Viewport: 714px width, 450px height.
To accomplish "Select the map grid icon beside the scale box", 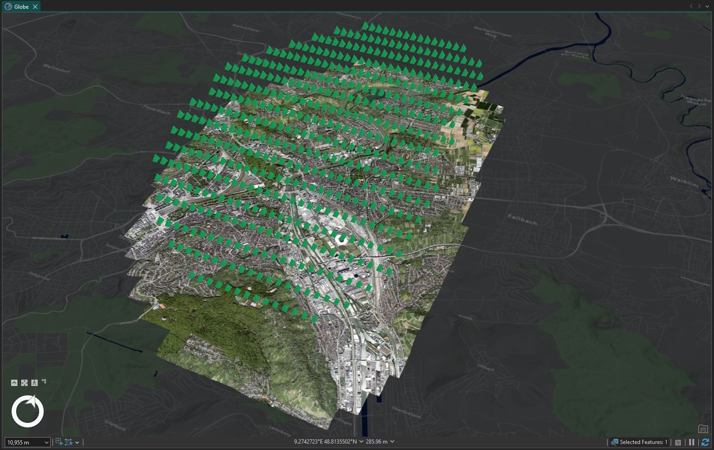I will 59,442.
